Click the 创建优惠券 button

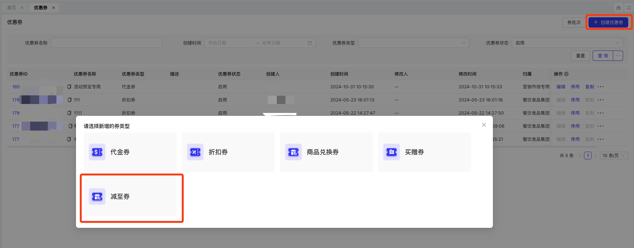(x=608, y=22)
